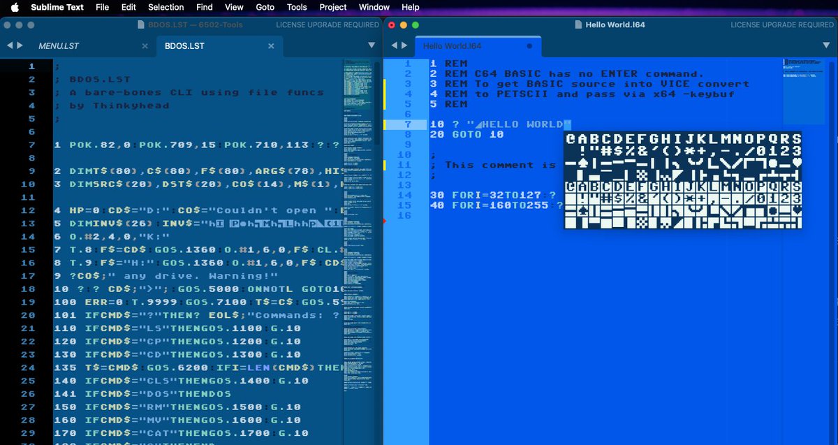Click unsaved dot on Hello World.l64 tab
The image size is (838, 445).
pos(529,46)
